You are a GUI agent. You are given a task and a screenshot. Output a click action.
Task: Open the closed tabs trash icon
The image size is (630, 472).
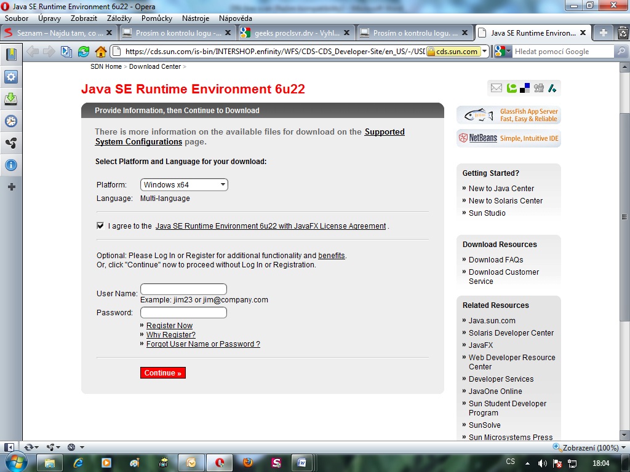[x=623, y=33]
